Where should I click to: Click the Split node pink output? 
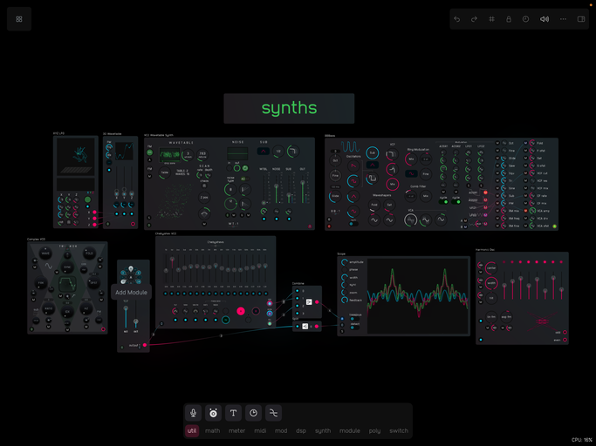click(x=317, y=327)
